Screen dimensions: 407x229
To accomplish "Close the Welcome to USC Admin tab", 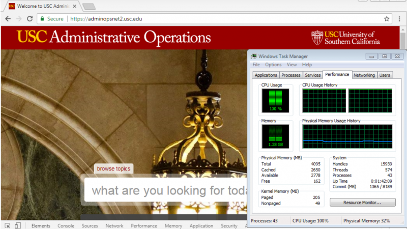I will (74, 6).
